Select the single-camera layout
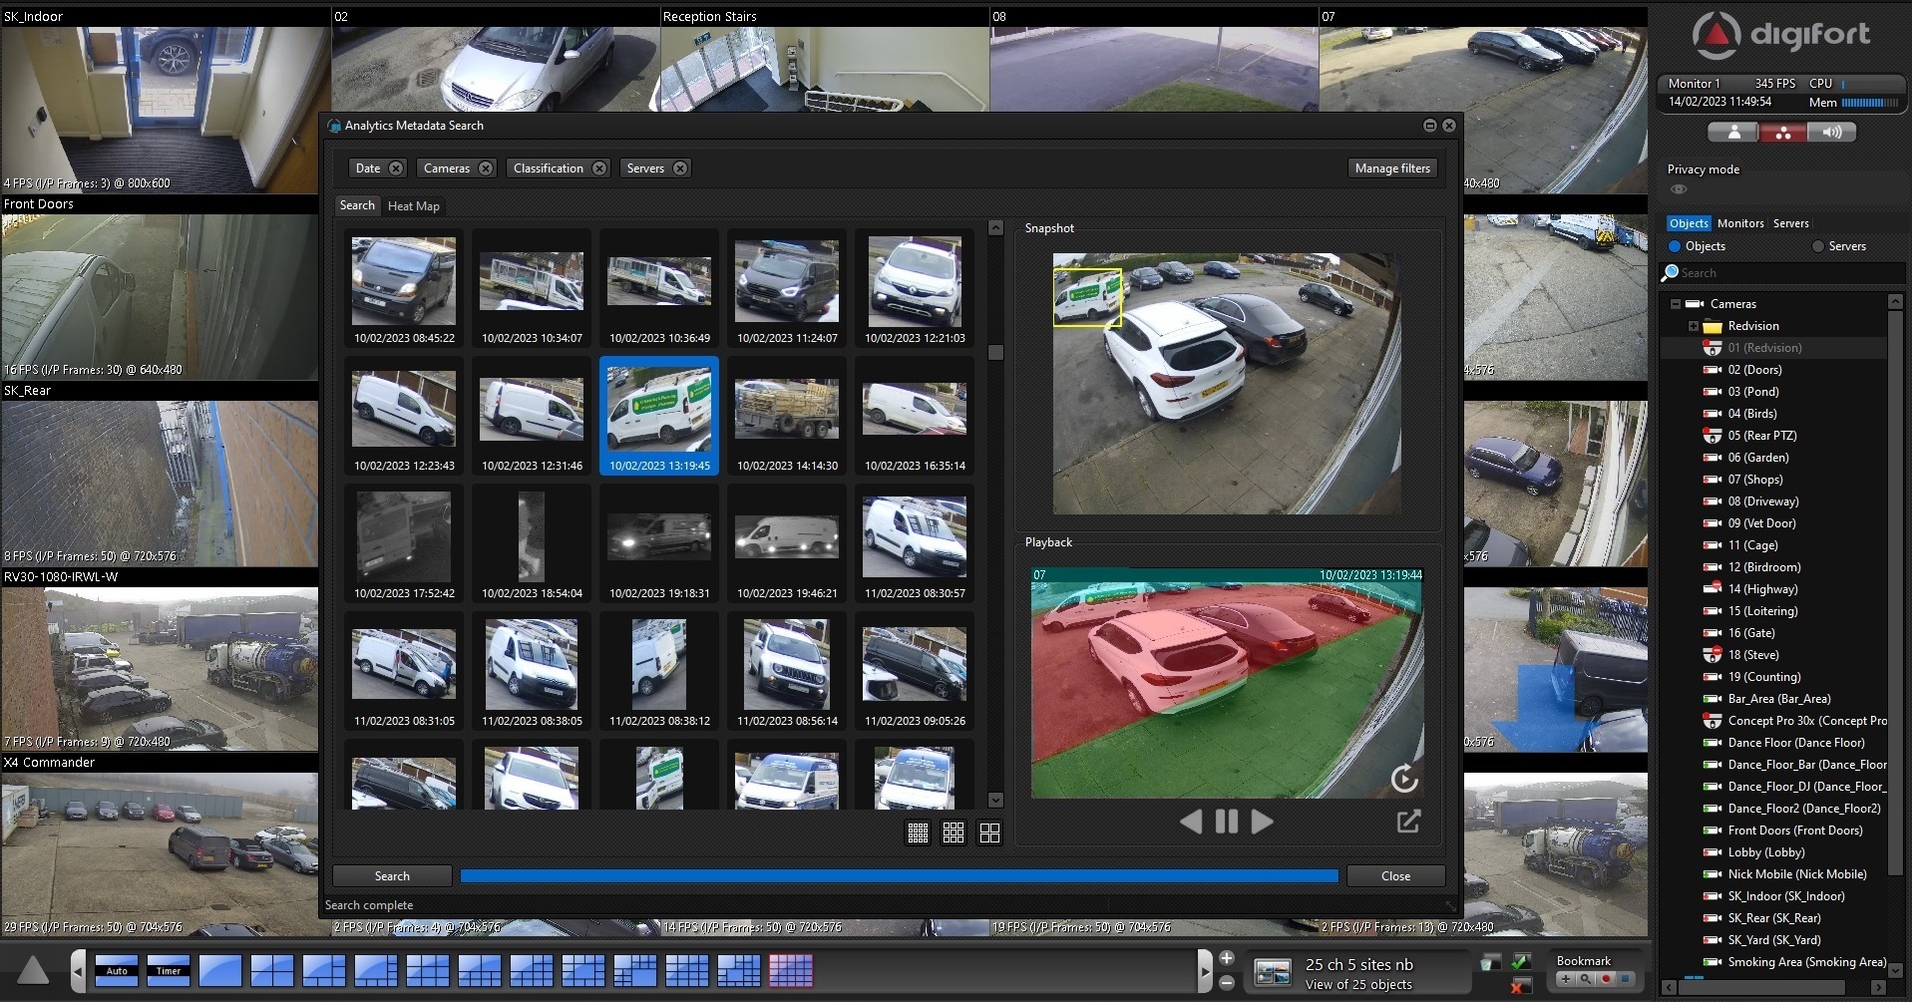The image size is (1912, 1002). tap(220, 970)
